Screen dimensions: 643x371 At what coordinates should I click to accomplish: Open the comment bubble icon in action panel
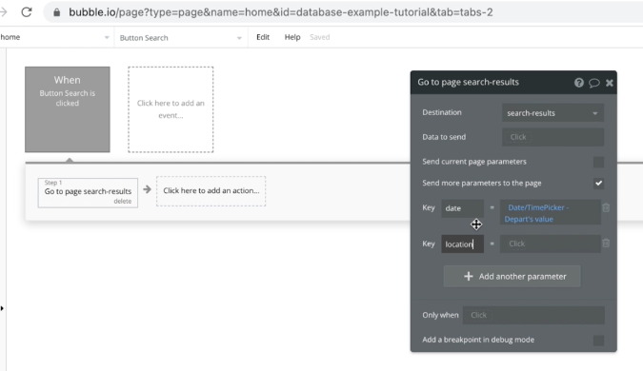[594, 83]
